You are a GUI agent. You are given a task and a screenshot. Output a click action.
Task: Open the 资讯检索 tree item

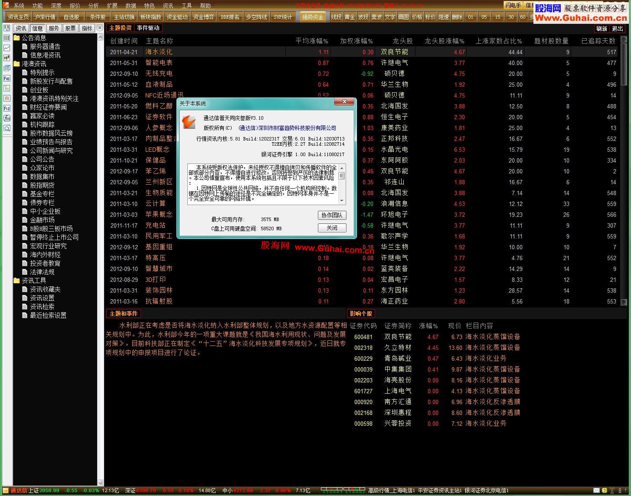[42, 307]
